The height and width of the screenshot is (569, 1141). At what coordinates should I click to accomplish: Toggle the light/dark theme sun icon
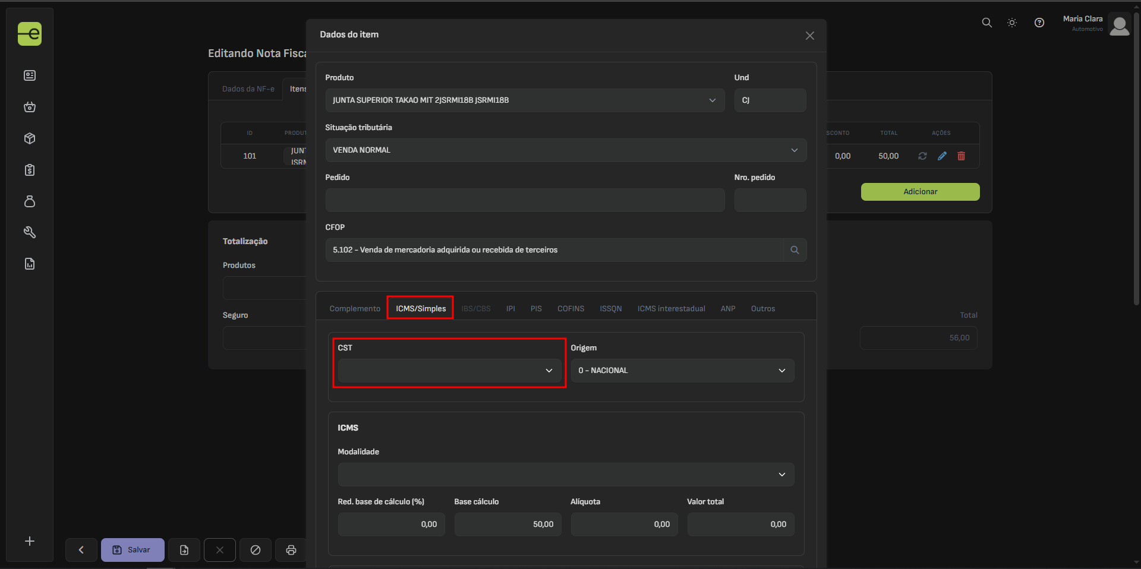pos(1012,23)
